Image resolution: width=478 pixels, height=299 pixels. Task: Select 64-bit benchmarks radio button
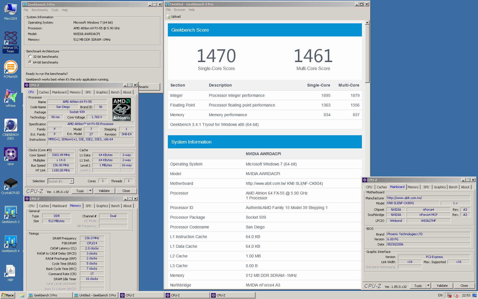point(30,62)
